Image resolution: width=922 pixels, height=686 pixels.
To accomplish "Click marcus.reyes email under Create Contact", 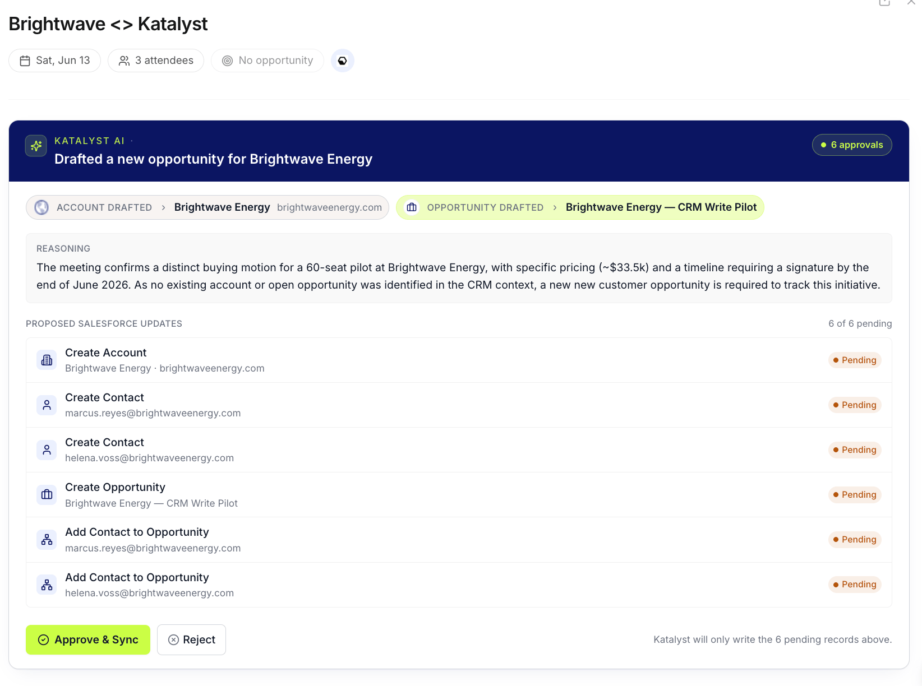I will coord(153,413).
